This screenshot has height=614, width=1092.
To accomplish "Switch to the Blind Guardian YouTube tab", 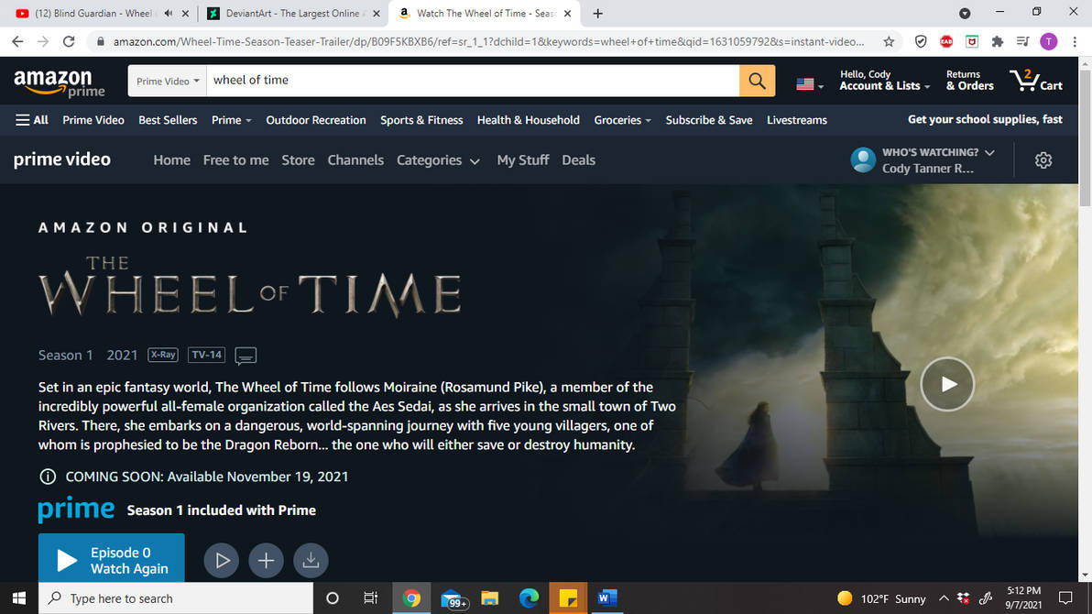I will 93,13.
